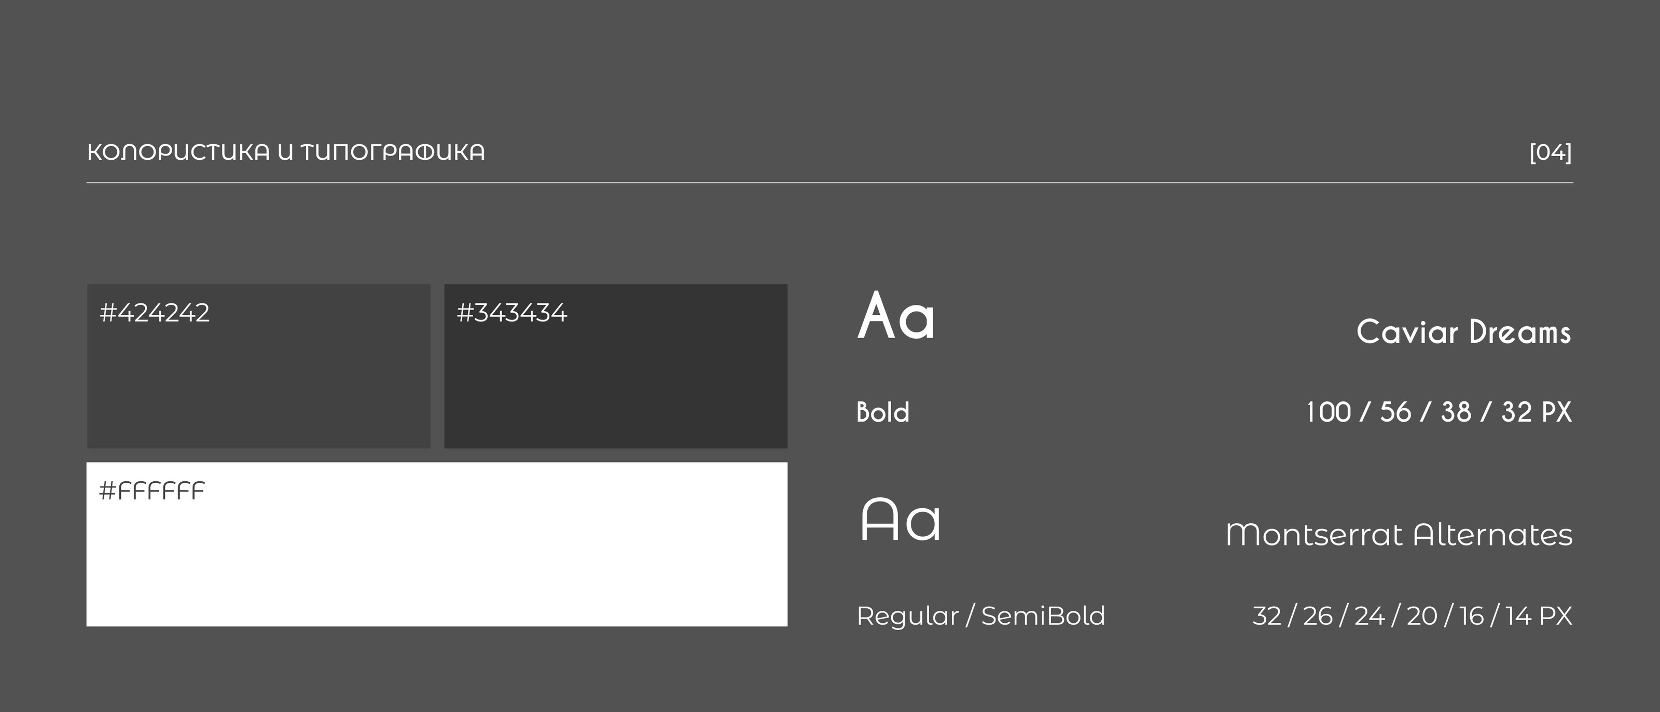Click the horizontal divider under the heading

829,183
